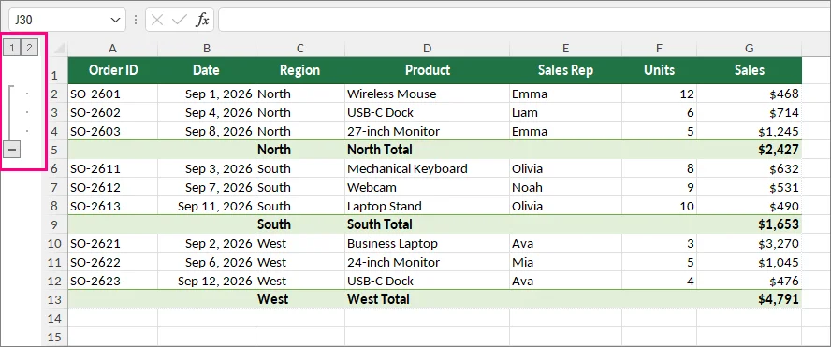The height and width of the screenshot is (347, 831).
Task: Select the Webcam product cell
Action: point(427,188)
